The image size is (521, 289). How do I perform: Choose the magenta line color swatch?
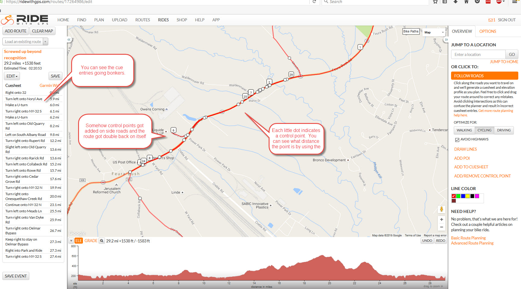pyautogui.click(x=477, y=196)
